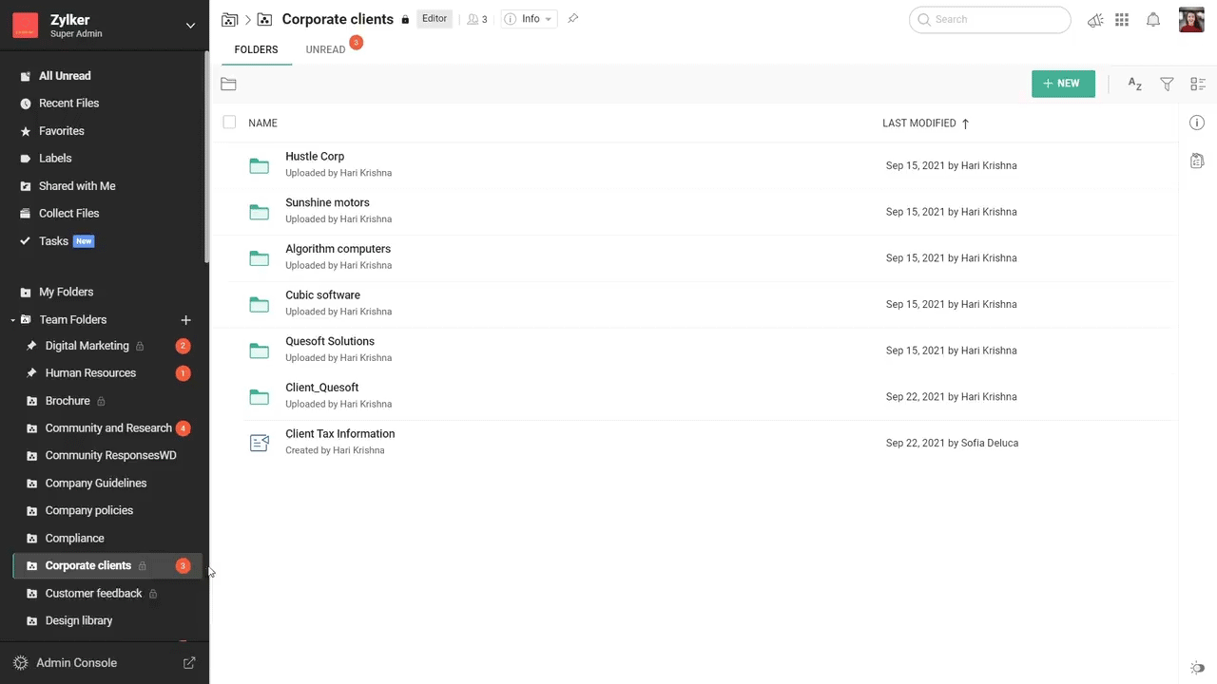Open the Admin Console link

(x=76, y=663)
